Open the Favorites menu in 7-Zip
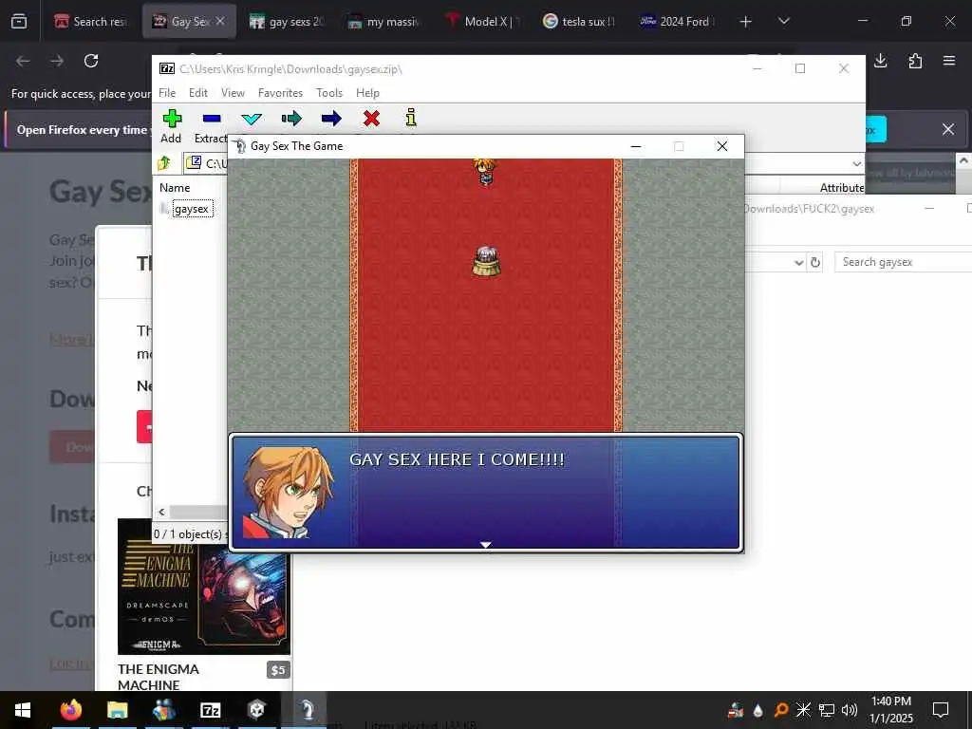Viewport: 972px width, 729px height. click(x=280, y=93)
